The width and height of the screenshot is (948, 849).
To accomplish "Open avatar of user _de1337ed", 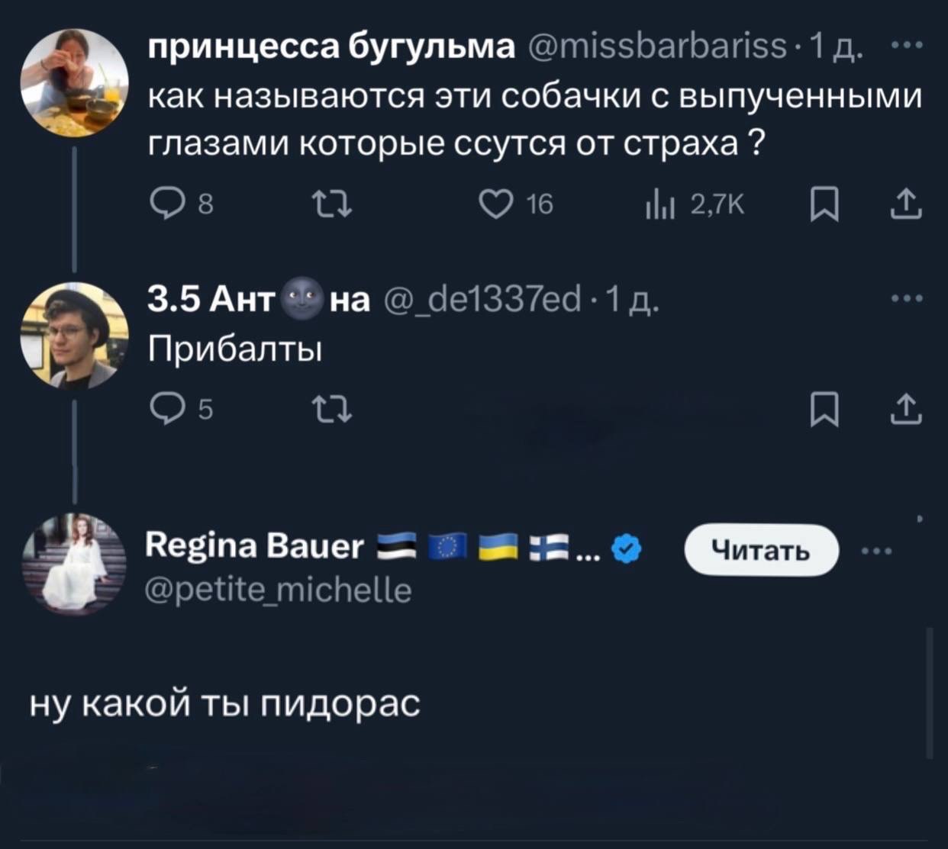I will (75, 336).
